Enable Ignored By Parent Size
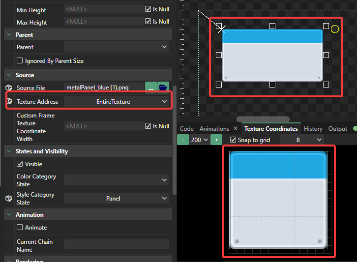 click(20, 61)
